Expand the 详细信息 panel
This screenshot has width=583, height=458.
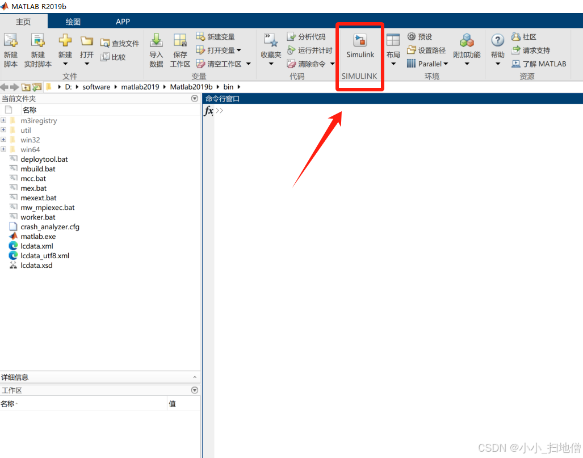pyautogui.click(x=195, y=377)
